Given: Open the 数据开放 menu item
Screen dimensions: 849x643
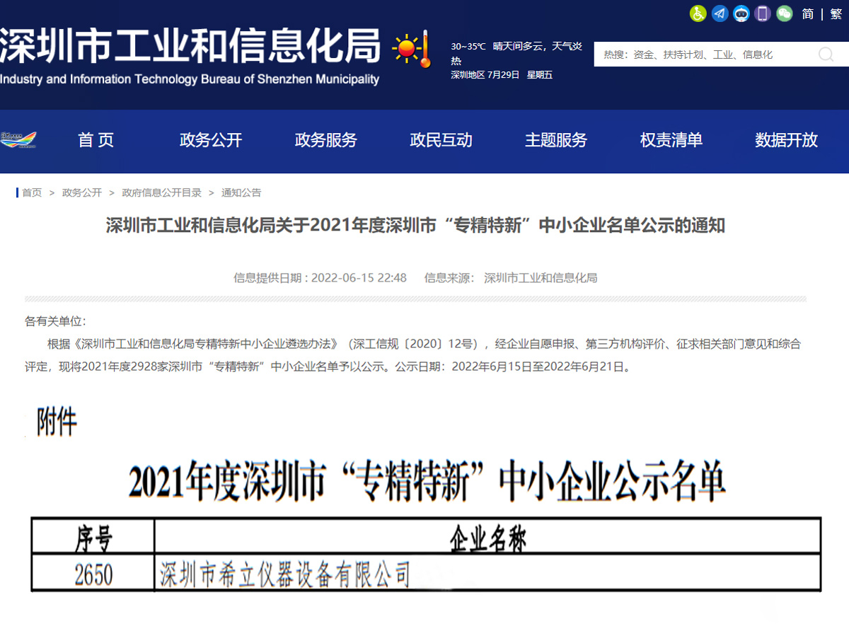Looking at the screenshot, I should [x=786, y=141].
